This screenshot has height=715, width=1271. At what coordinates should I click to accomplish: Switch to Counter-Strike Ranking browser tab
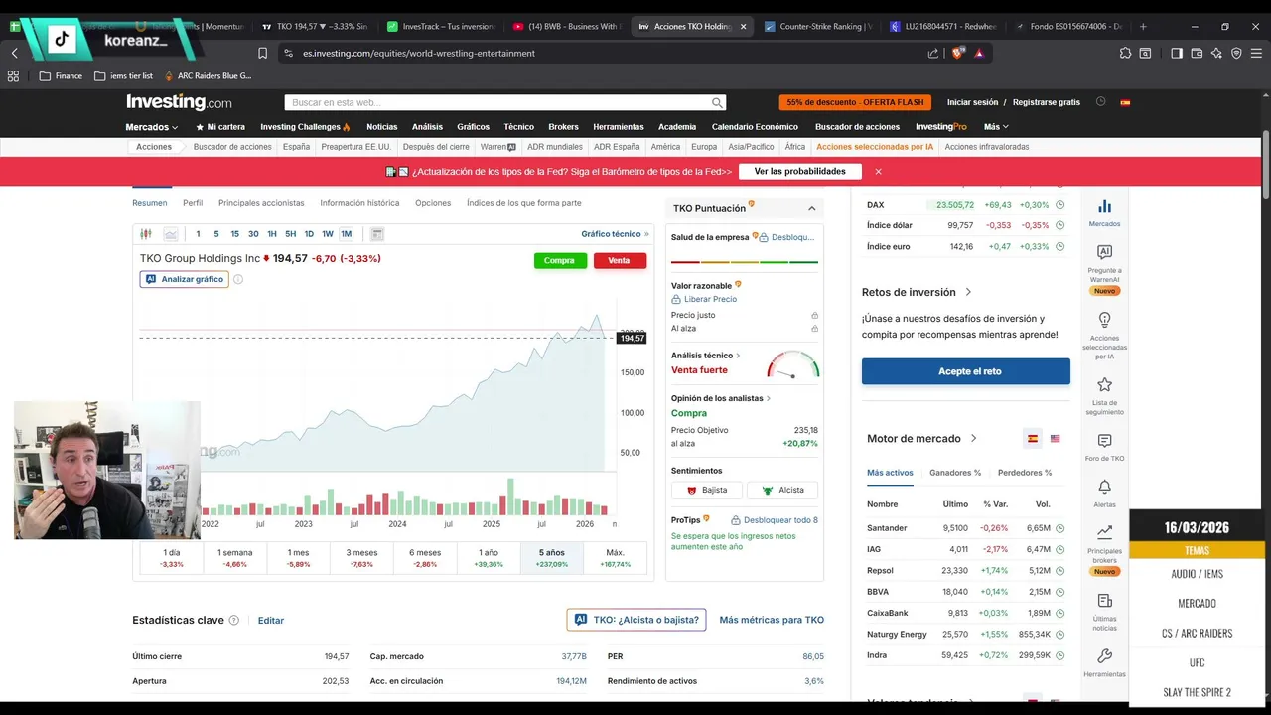pos(819,26)
